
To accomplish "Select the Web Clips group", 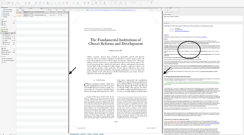I will 7,44.
